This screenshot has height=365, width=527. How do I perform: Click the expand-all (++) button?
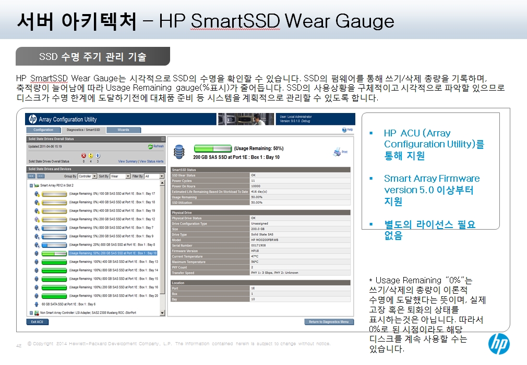tap(31, 176)
